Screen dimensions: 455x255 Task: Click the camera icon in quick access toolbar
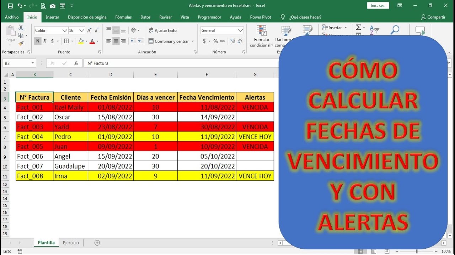click(x=53, y=6)
